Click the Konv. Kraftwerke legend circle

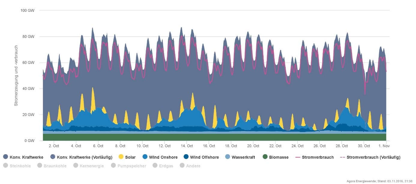[5, 157]
